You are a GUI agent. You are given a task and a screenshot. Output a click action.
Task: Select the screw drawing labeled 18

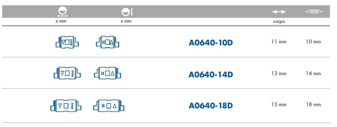pos(109,106)
